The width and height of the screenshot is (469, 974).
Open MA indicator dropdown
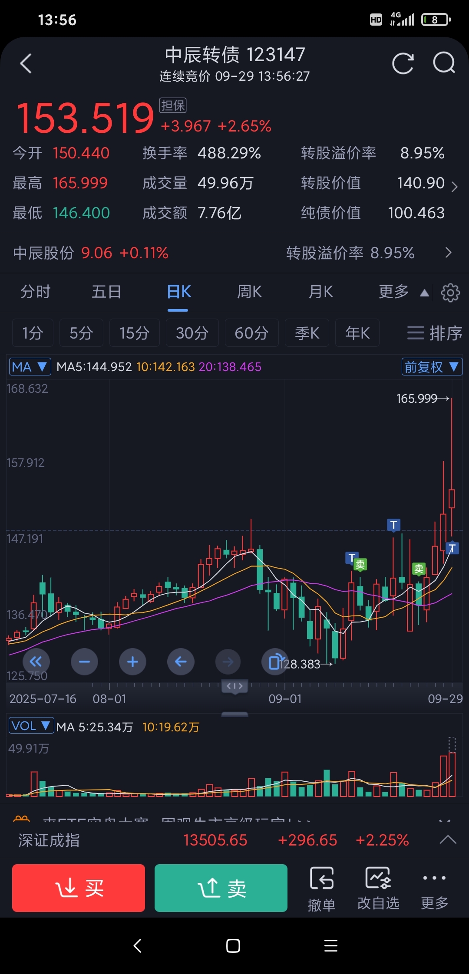pyautogui.click(x=30, y=367)
